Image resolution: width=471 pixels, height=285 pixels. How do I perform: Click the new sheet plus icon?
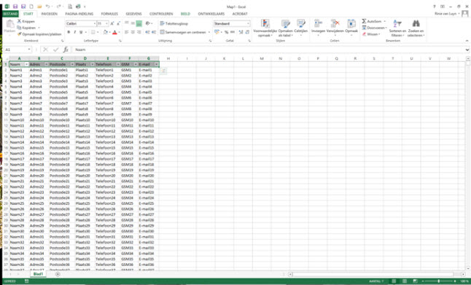[58, 274]
